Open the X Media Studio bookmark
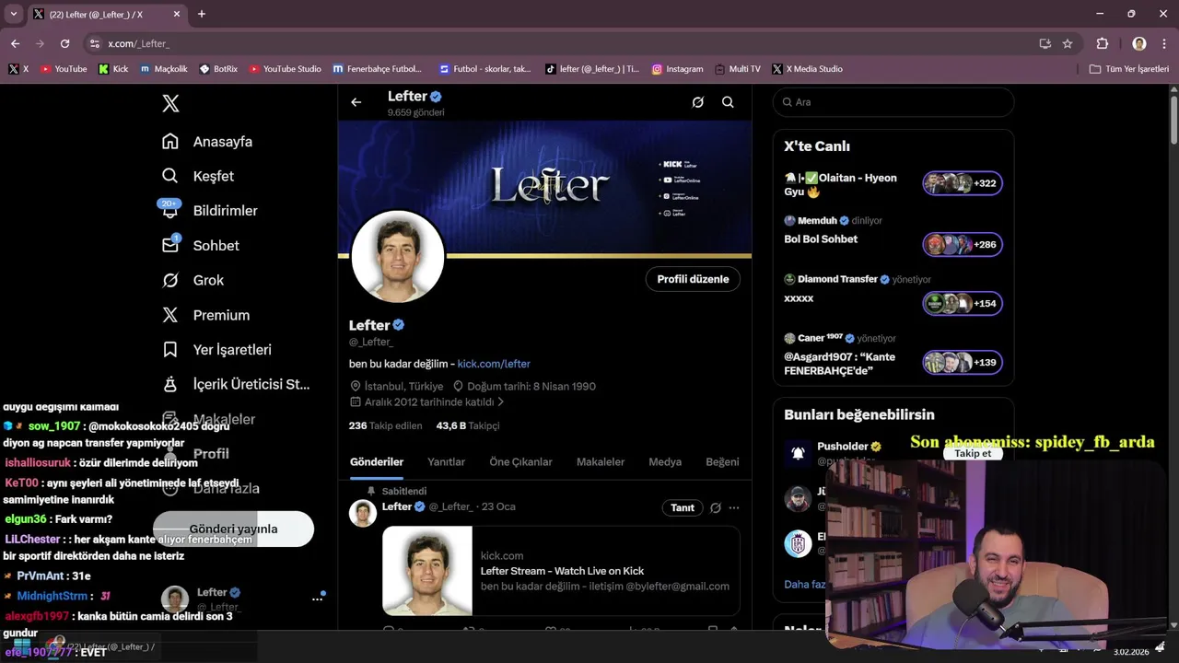1179x663 pixels. coord(808,69)
